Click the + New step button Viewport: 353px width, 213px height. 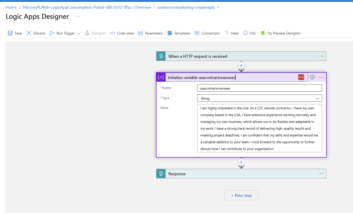click(241, 195)
